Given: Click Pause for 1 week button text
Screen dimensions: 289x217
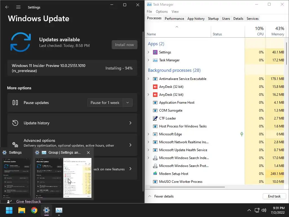Looking at the screenshot, I should 105,103.
